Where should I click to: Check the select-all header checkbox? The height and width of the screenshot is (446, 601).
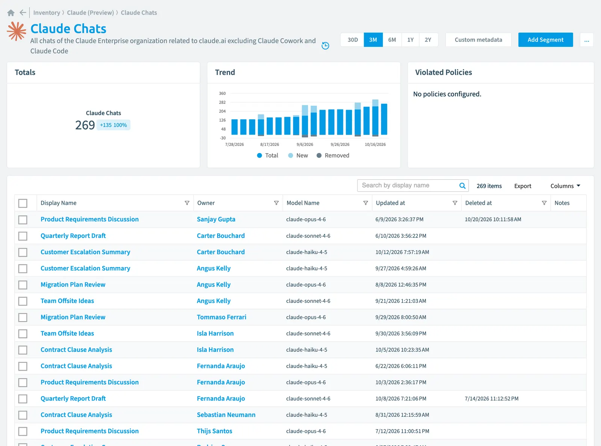pyautogui.click(x=23, y=203)
